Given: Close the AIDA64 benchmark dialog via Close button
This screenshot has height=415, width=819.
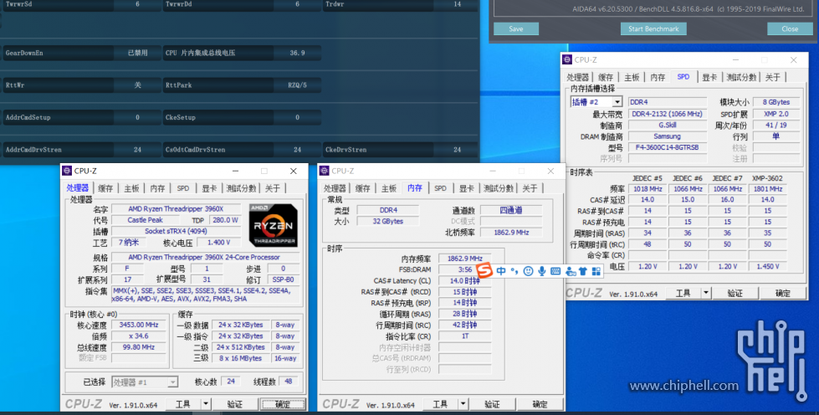Looking at the screenshot, I should [x=790, y=28].
